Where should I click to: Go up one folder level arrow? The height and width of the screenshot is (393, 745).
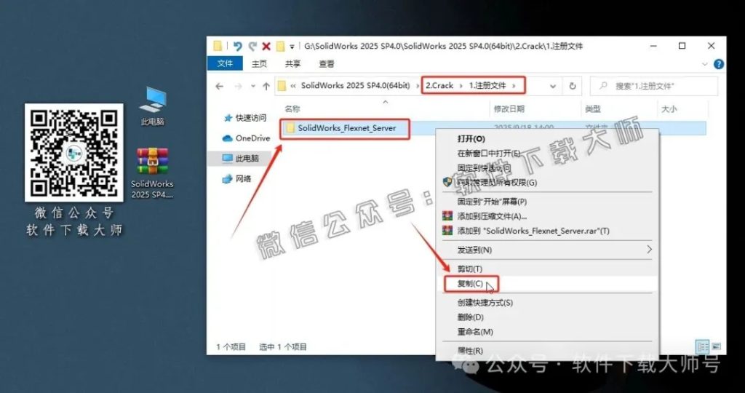pos(266,86)
